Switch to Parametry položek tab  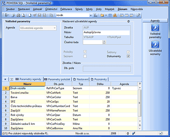[x=57, y=79]
